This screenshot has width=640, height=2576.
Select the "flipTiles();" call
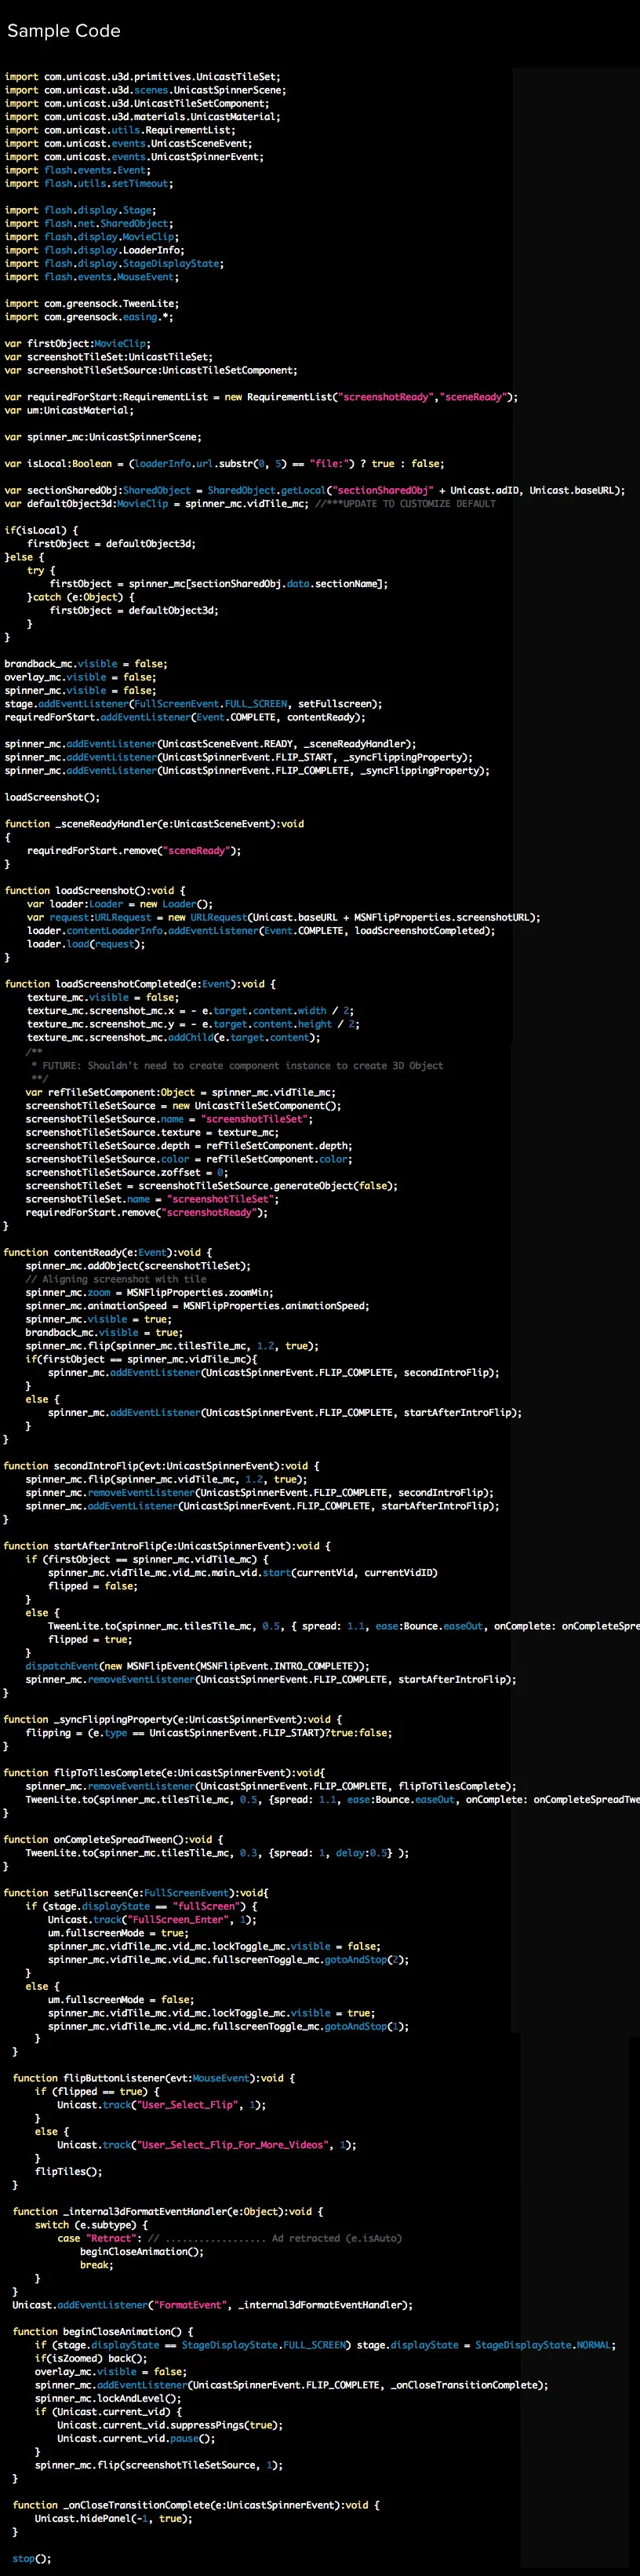[x=69, y=2172]
